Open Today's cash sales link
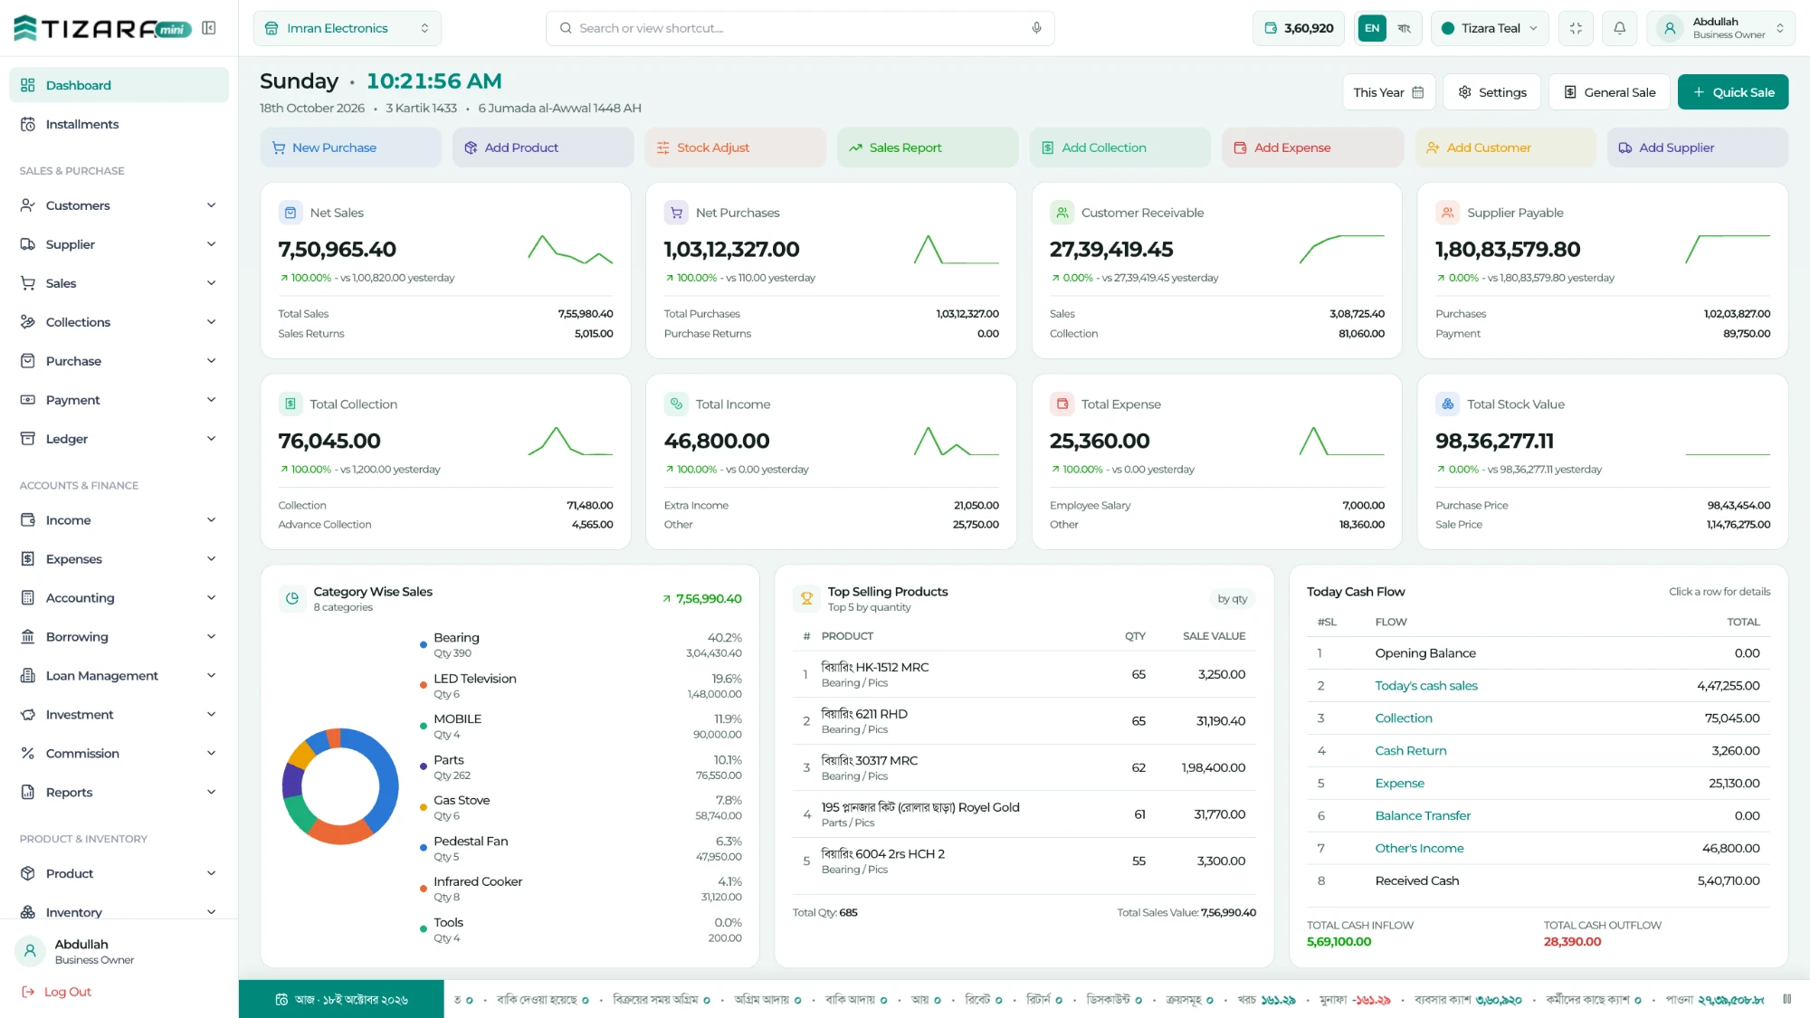 click(1425, 685)
